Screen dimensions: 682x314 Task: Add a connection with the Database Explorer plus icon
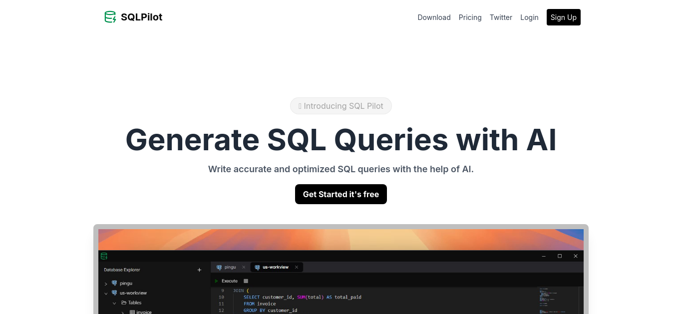coord(199,270)
